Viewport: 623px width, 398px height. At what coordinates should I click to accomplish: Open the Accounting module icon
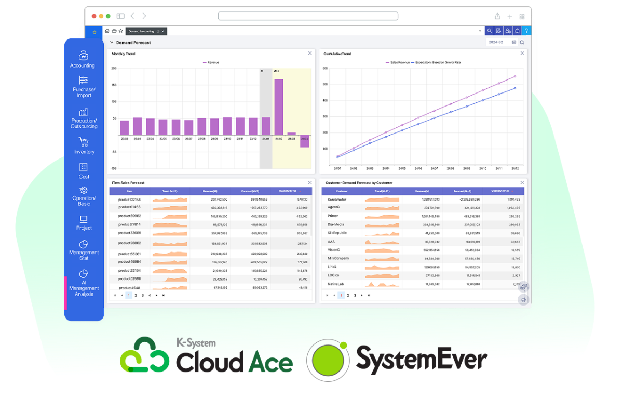point(83,56)
